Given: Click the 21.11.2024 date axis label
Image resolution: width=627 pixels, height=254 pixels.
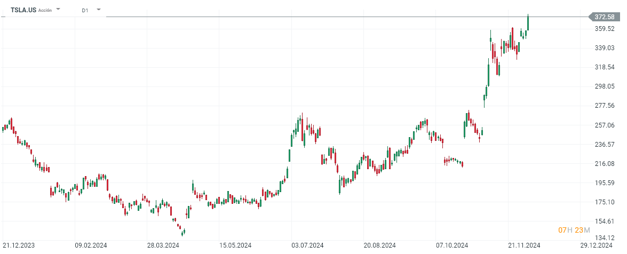Looking at the screenshot, I should pos(524,245).
